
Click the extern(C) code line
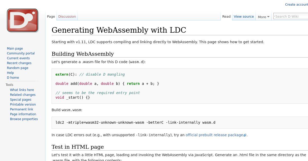pyautogui.click(x=90, y=74)
